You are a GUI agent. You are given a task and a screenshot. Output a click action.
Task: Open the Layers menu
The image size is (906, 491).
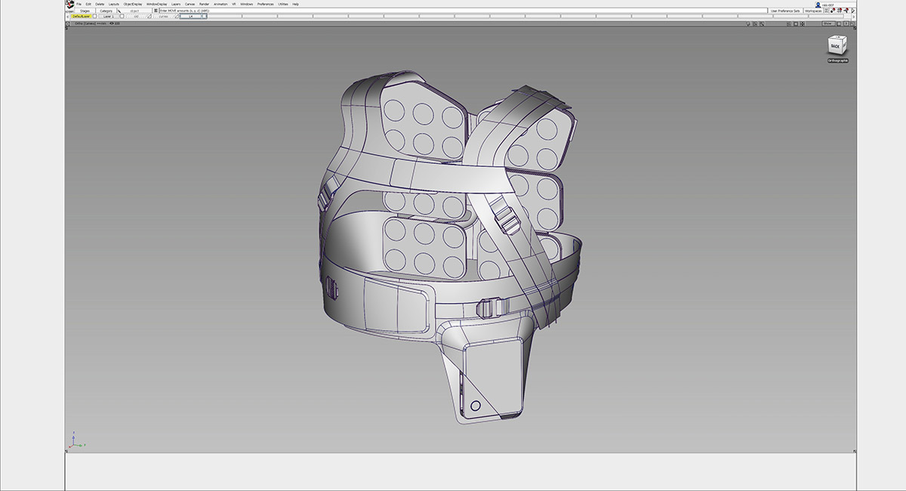176,4
